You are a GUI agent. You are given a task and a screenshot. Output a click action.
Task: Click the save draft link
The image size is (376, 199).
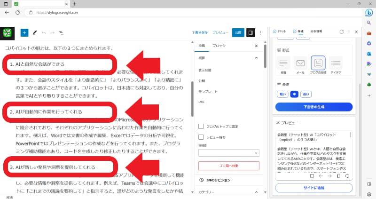coord(200,32)
